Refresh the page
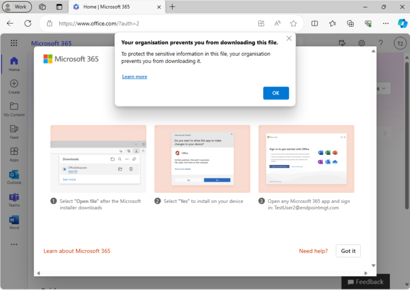The image size is (410, 290). point(28,23)
